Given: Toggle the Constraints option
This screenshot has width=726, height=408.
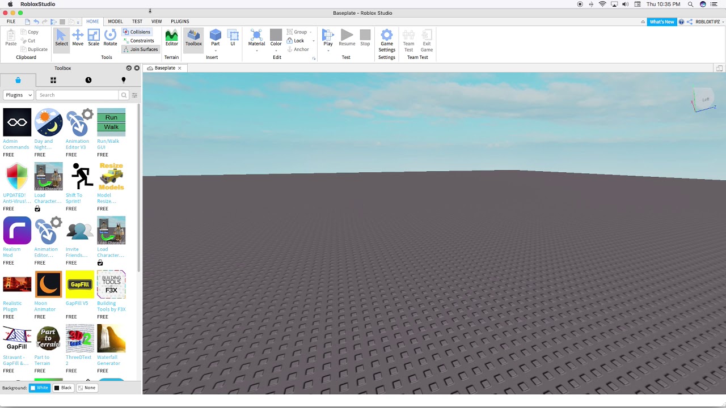Looking at the screenshot, I should (139, 41).
